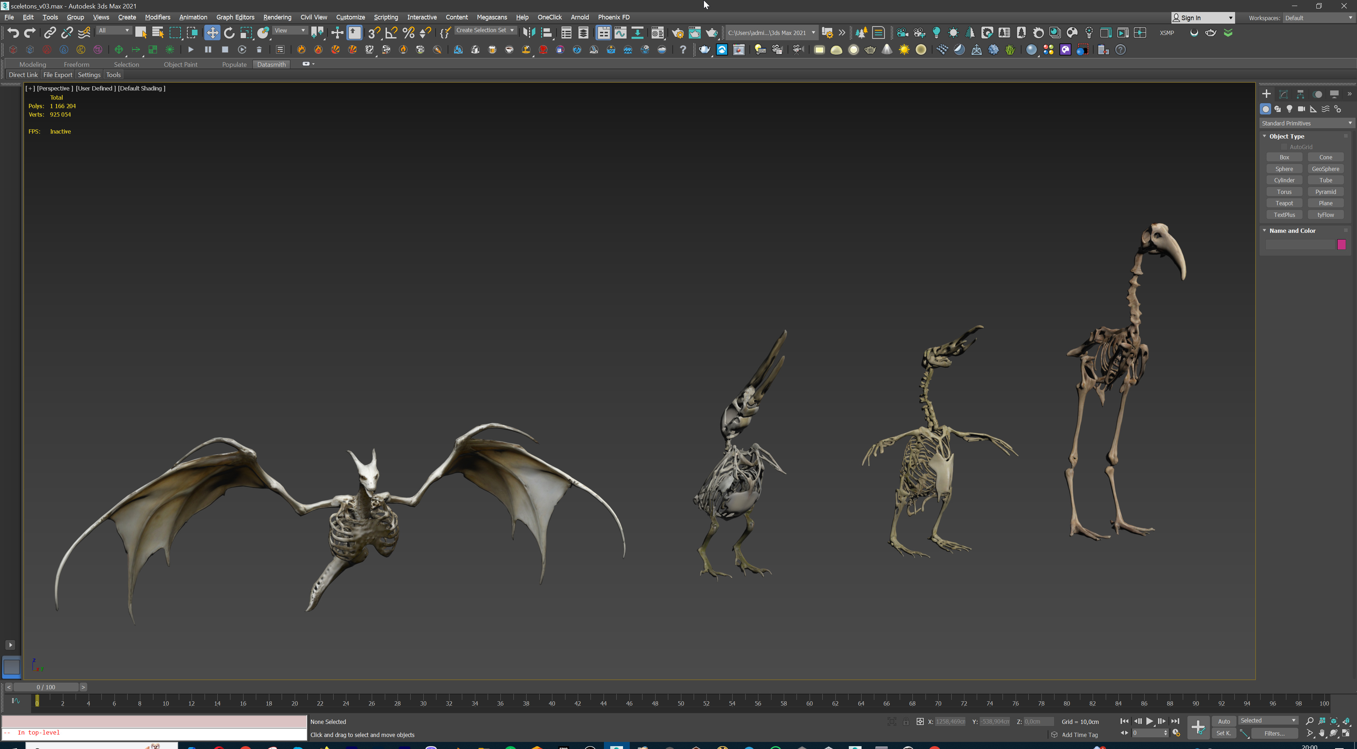
Task: Click the Undo arrow icon
Action: click(13, 33)
